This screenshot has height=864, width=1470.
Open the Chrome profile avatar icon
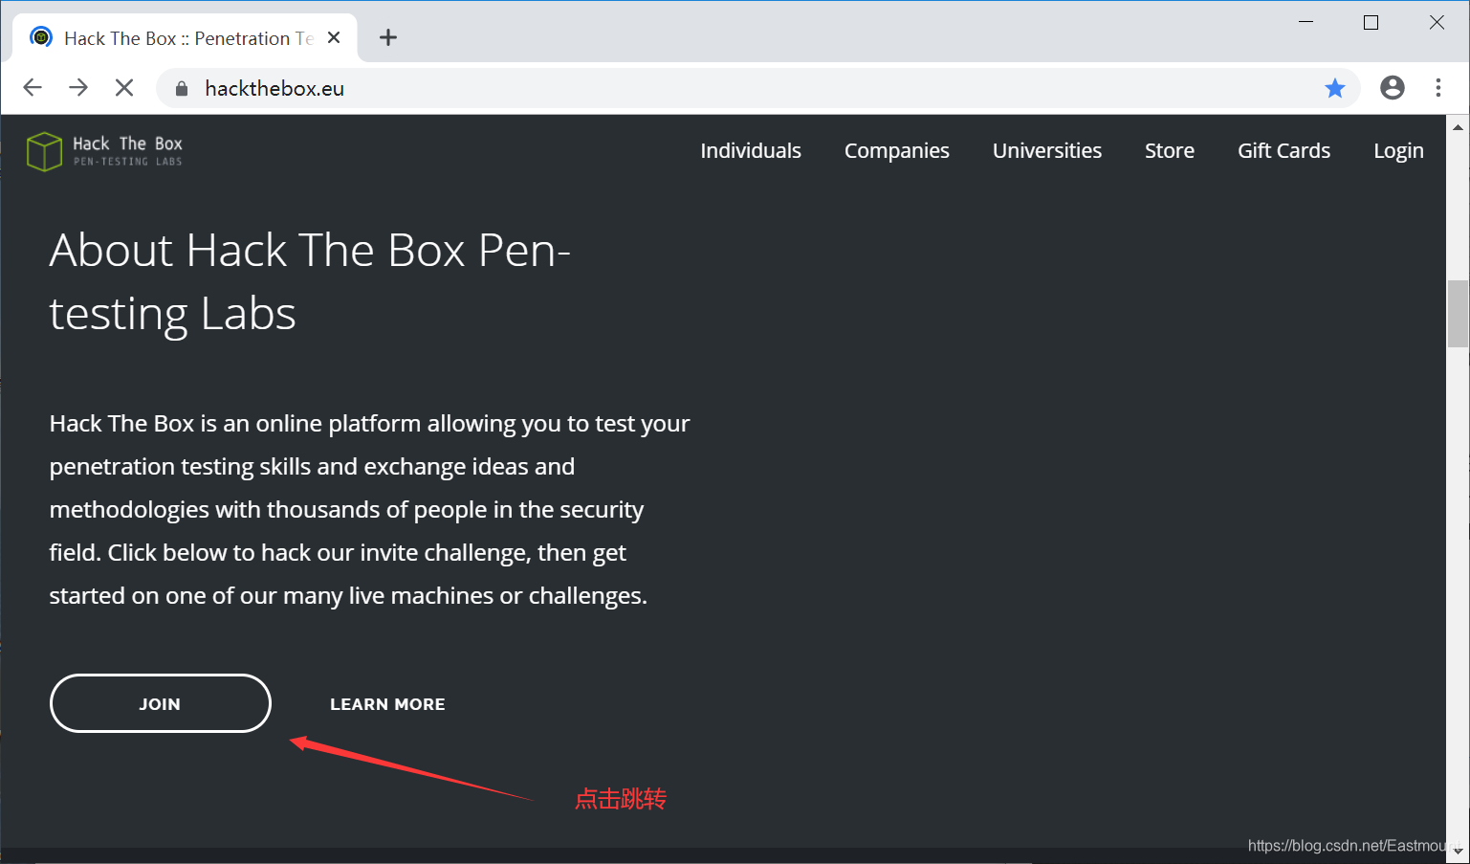pyautogui.click(x=1393, y=88)
